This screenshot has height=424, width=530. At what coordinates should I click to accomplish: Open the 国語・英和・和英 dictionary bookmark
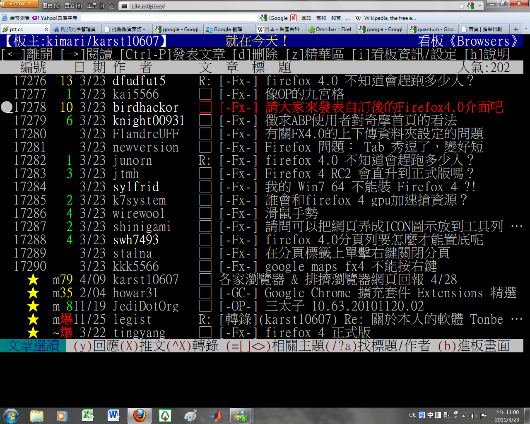[x=325, y=18]
